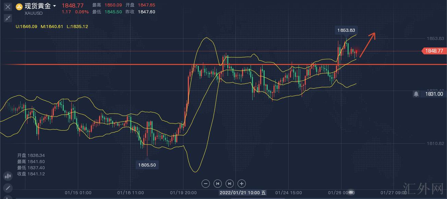Click the price alert bell icon
Viewport: 447px width, 199px height.
point(416,94)
